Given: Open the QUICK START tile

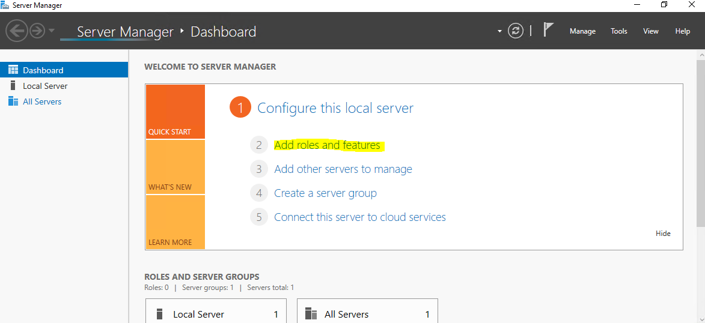Looking at the screenshot, I should (x=175, y=112).
